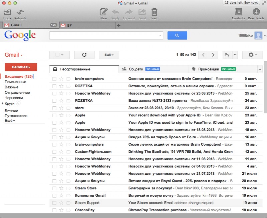Switch to the Соцсети tab
The height and width of the screenshot is (218, 267).
(153, 69)
